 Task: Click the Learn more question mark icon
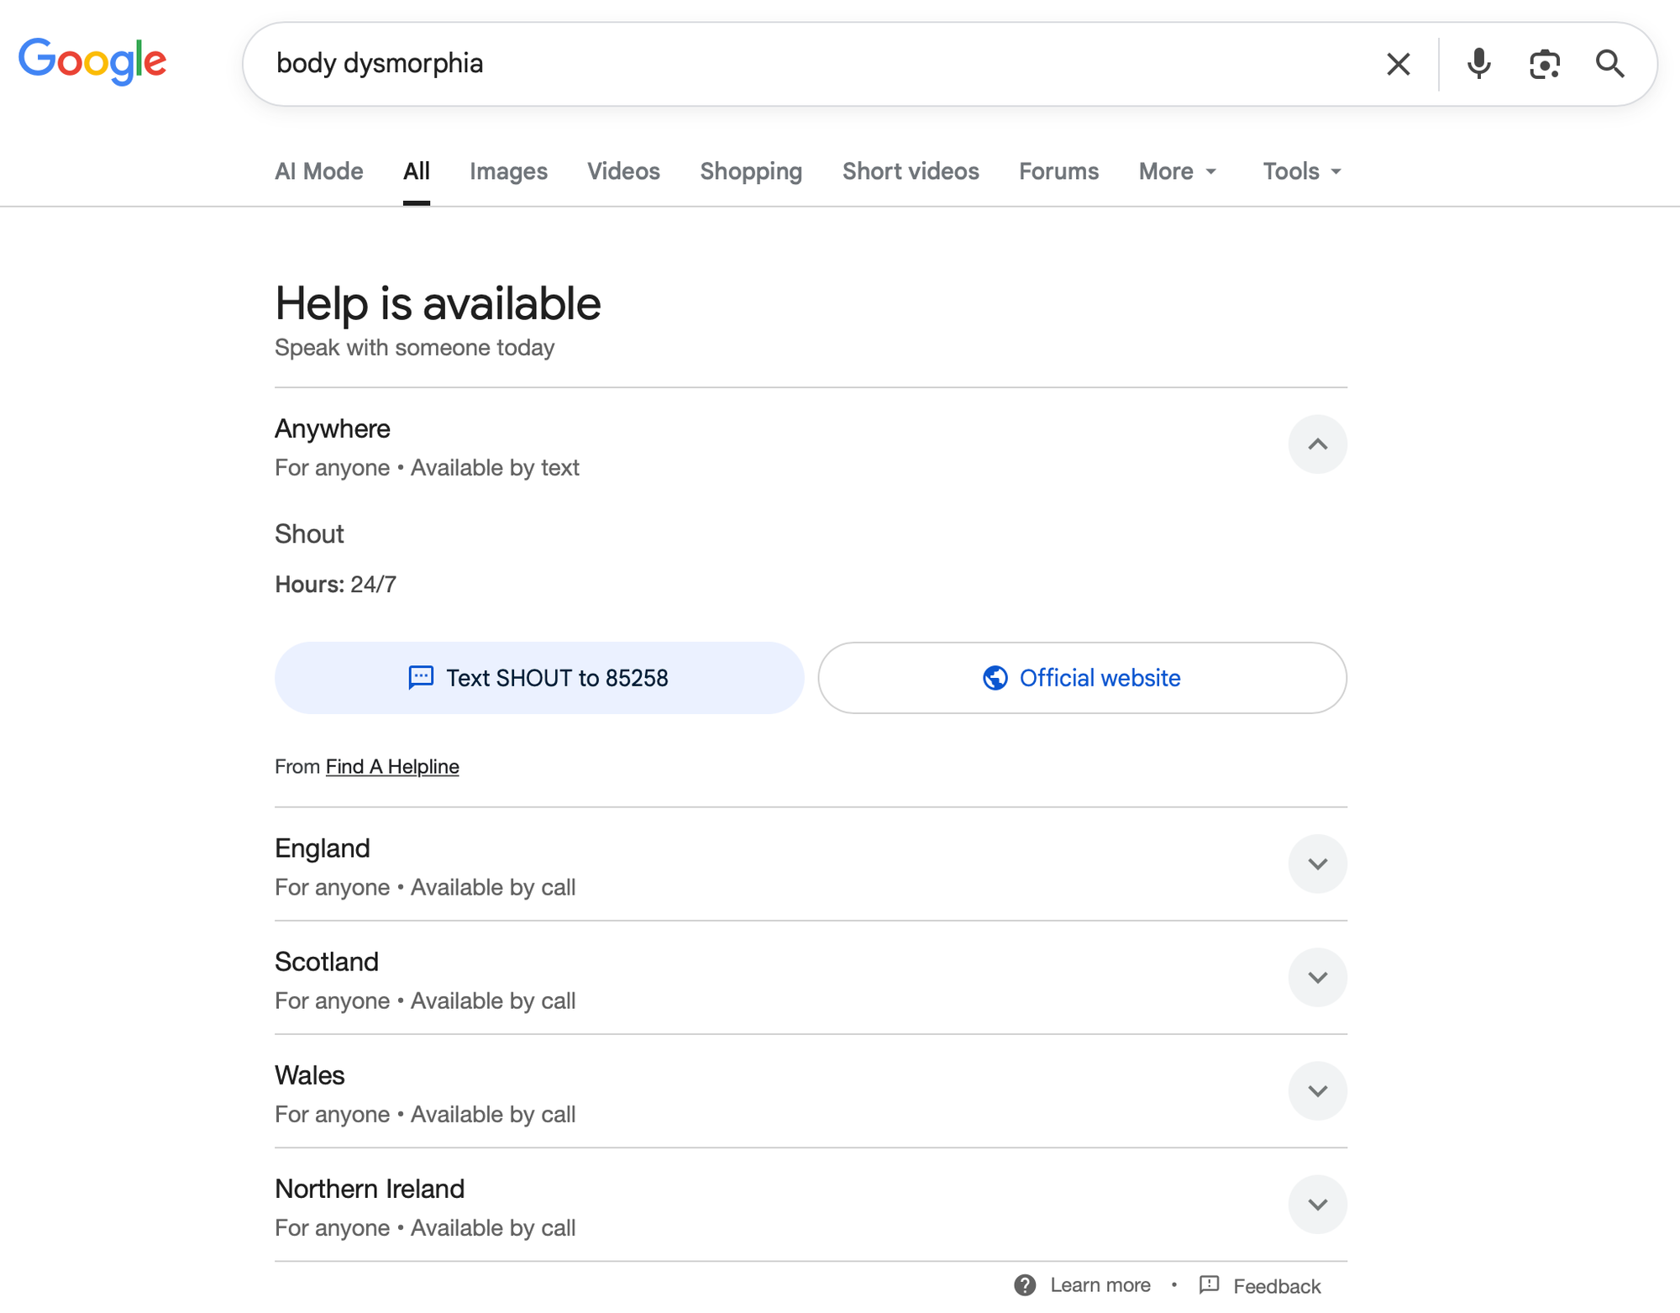click(1024, 1285)
